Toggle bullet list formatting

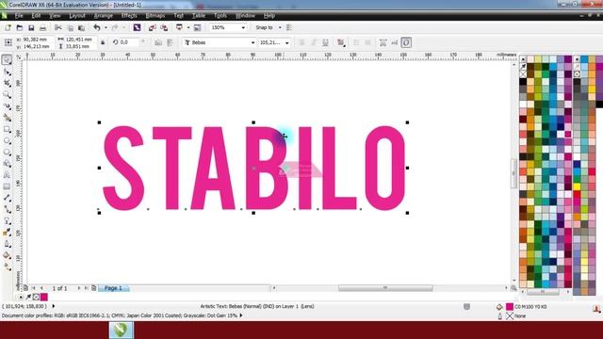[x=356, y=42]
